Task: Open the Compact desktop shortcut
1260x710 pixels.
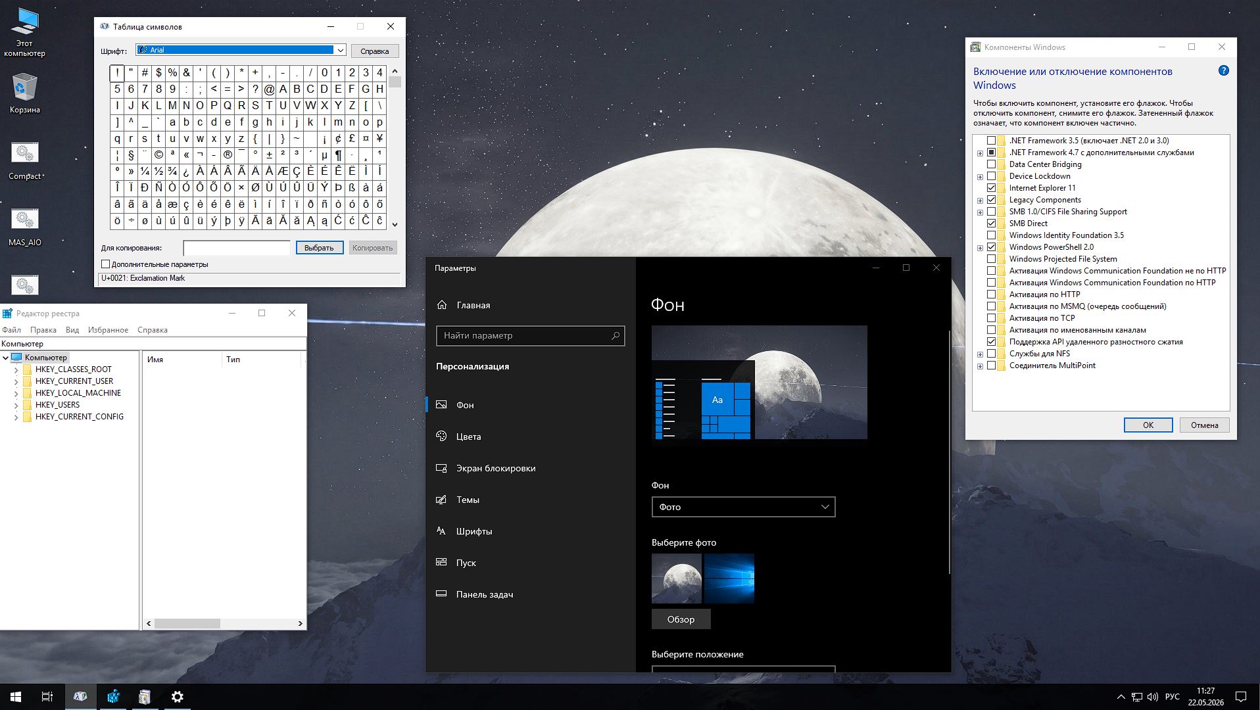Action: [x=25, y=160]
